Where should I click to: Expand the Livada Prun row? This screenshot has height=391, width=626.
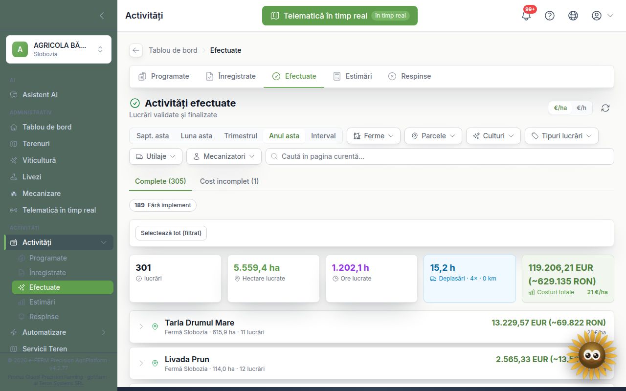coord(372,363)
